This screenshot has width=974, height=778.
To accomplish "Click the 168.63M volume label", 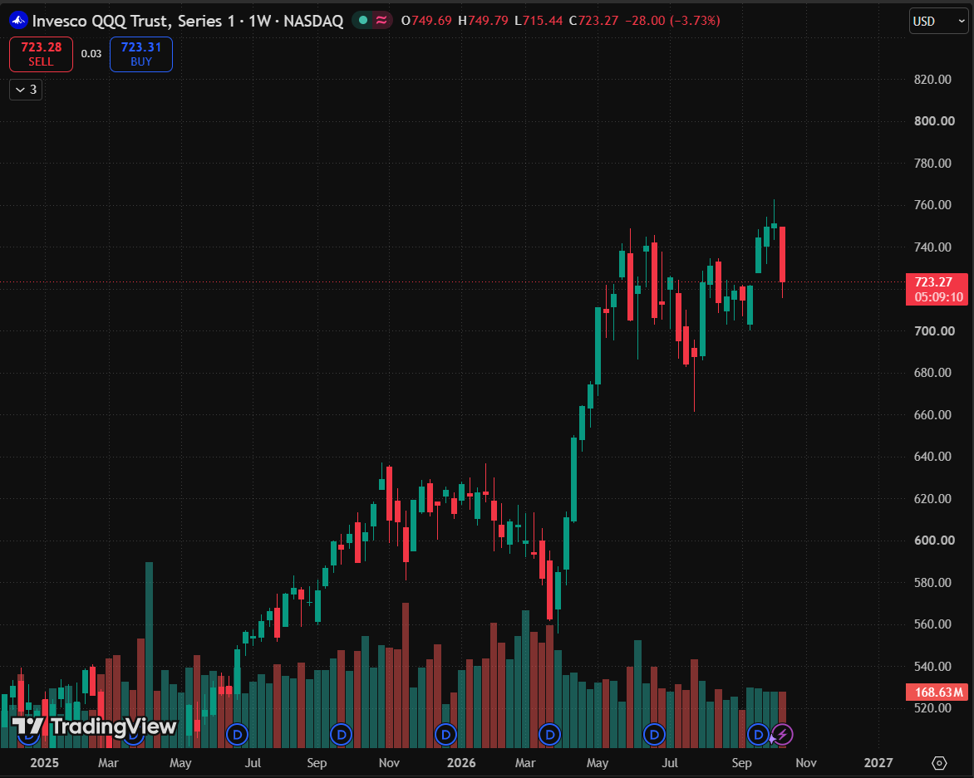I will click(938, 692).
